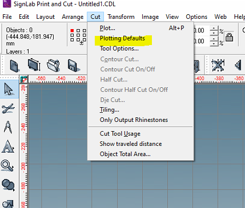Image resolution: width=245 pixels, height=208 pixels.
Task: Click the lower scale percent field
Action: point(202,41)
